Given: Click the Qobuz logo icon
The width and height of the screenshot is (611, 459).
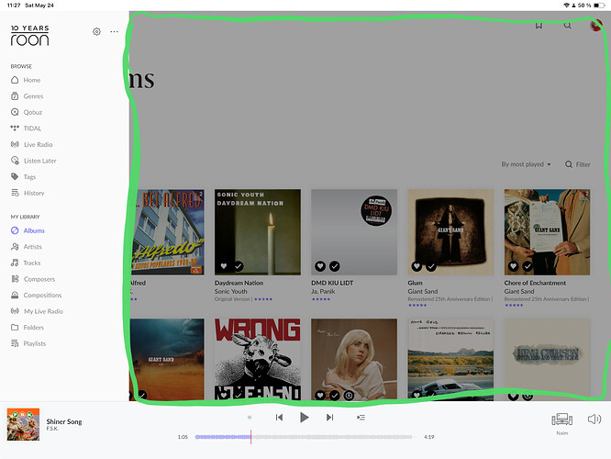Looking at the screenshot, I should [x=15, y=112].
